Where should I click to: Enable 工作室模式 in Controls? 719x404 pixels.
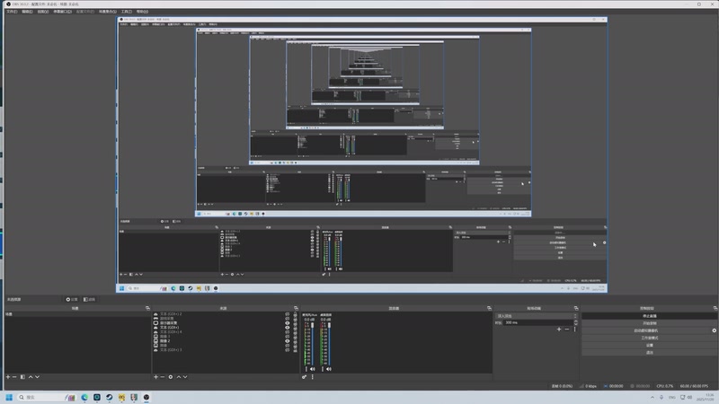[649, 338]
